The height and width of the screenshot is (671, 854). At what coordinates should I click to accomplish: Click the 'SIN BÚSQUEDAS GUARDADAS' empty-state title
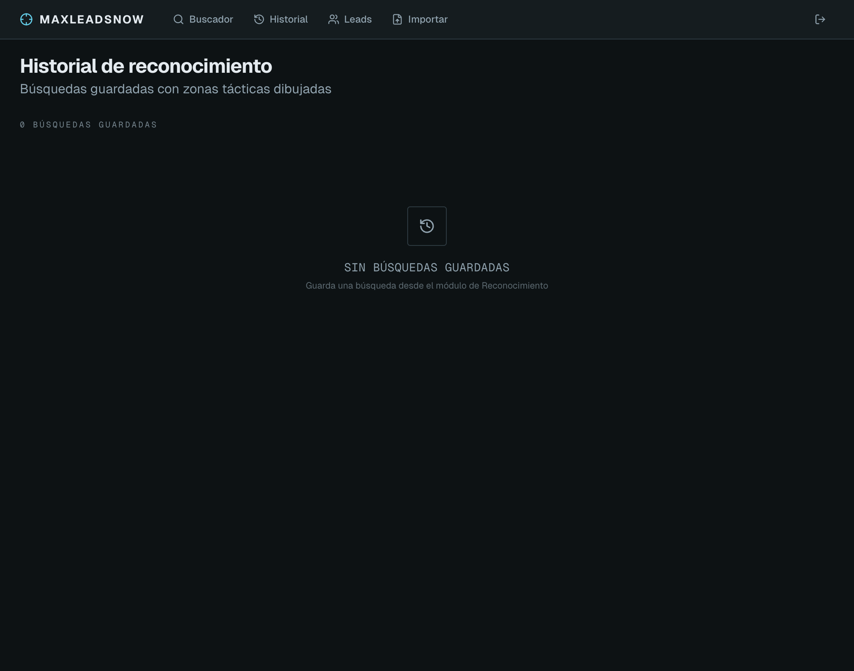pyautogui.click(x=427, y=268)
